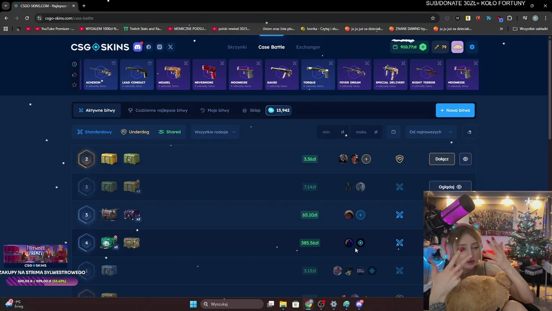This screenshot has height=311, width=552.
Task: Open the FEVER DREAM drop card
Action: (x=354, y=75)
